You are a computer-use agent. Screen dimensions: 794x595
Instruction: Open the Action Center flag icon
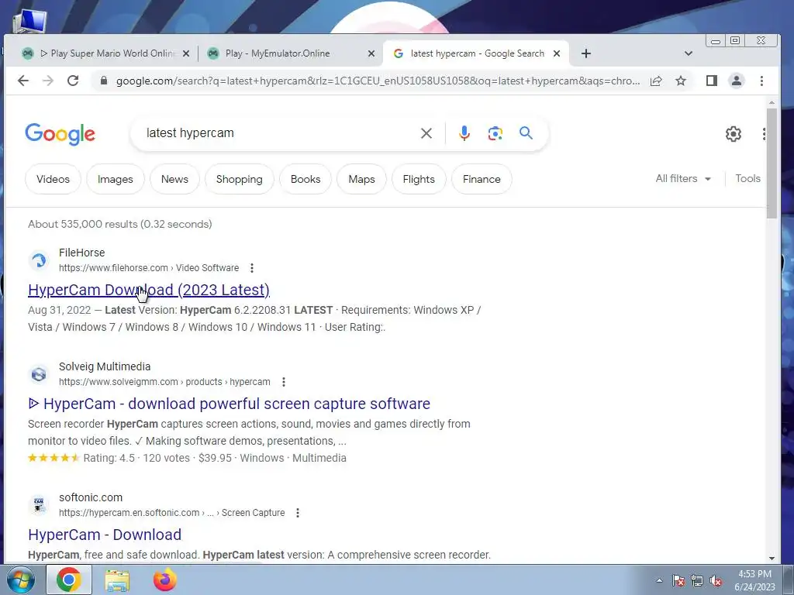[678, 580]
